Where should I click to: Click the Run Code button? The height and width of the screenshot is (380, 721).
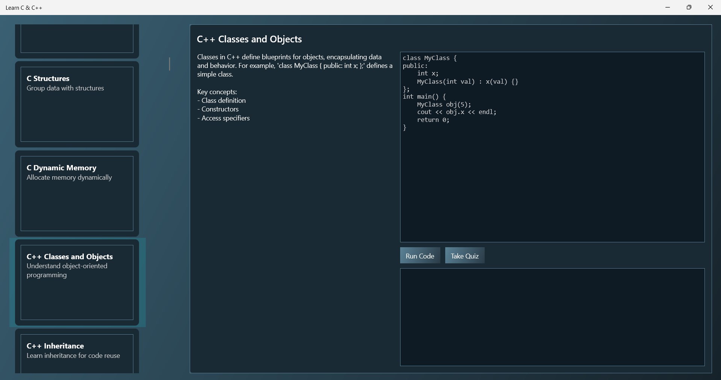420,255
